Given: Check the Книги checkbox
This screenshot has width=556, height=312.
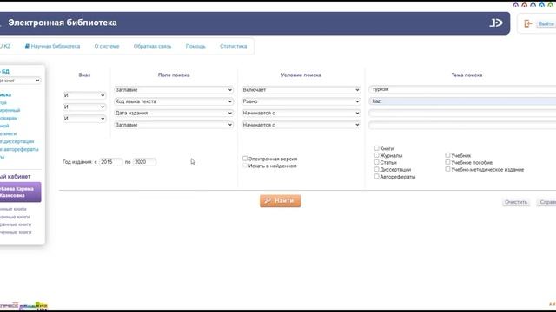Looking at the screenshot, I should click(376, 148).
